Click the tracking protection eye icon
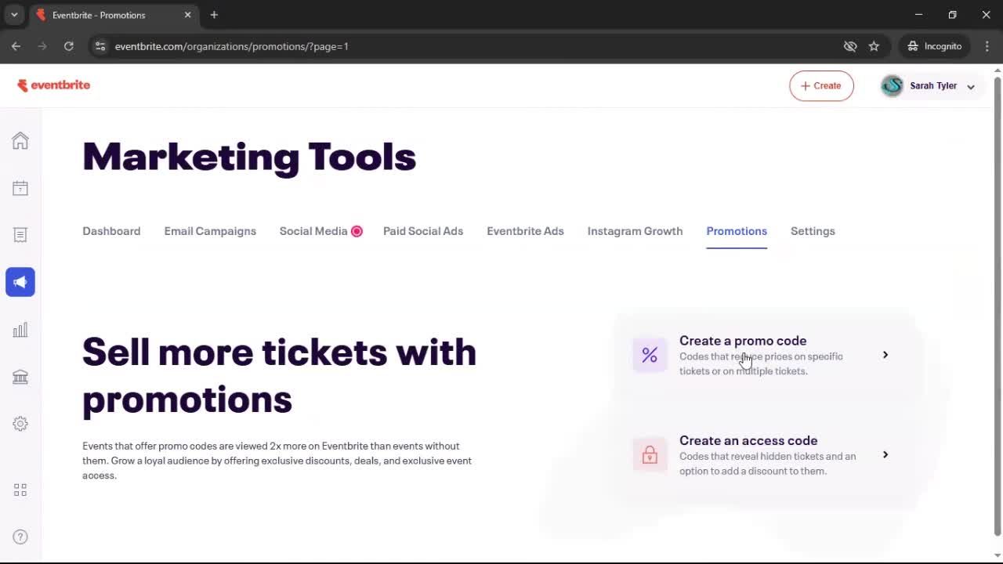 coord(850,46)
